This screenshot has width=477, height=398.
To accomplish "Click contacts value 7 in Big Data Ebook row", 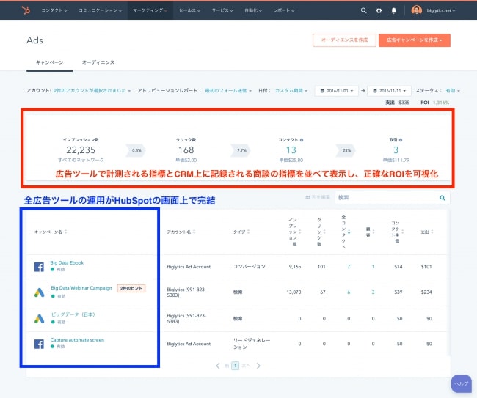I will coord(349,267).
